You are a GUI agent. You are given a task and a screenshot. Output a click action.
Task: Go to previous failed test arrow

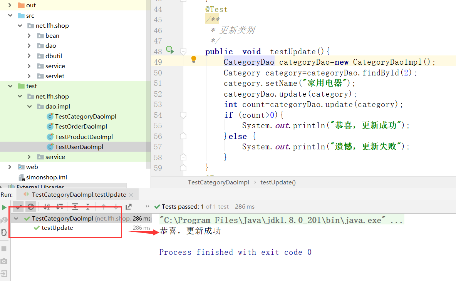(x=104, y=207)
